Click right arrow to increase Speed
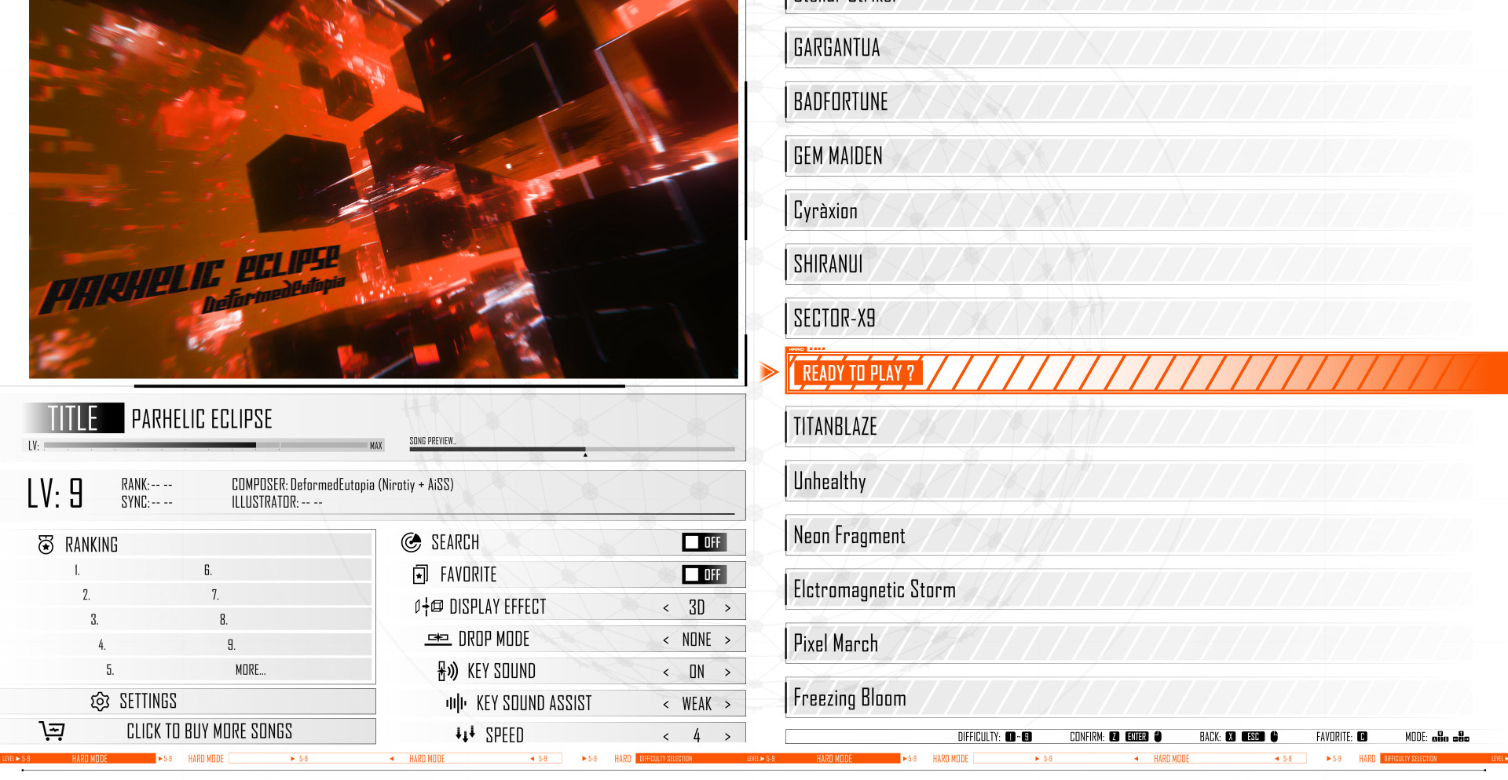Viewport: 1508px width, 780px height. [727, 736]
